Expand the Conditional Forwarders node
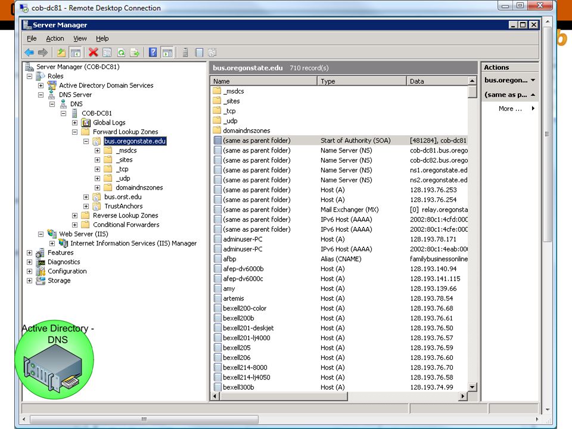This screenshot has width=572, height=429. pyautogui.click(x=75, y=225)
